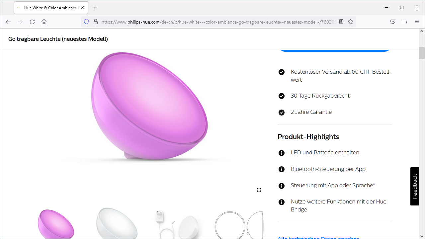Open the Library bookmarks panel

coord(405,22)
